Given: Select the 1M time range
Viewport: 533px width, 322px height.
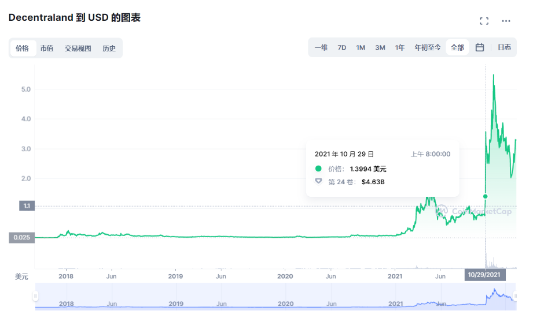Looking at the screenshot, I should (361, 47).
